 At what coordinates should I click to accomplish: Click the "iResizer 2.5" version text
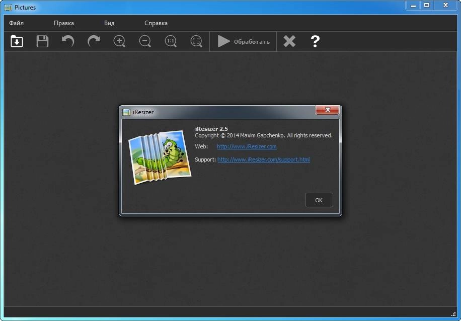[x=211, y=129]
